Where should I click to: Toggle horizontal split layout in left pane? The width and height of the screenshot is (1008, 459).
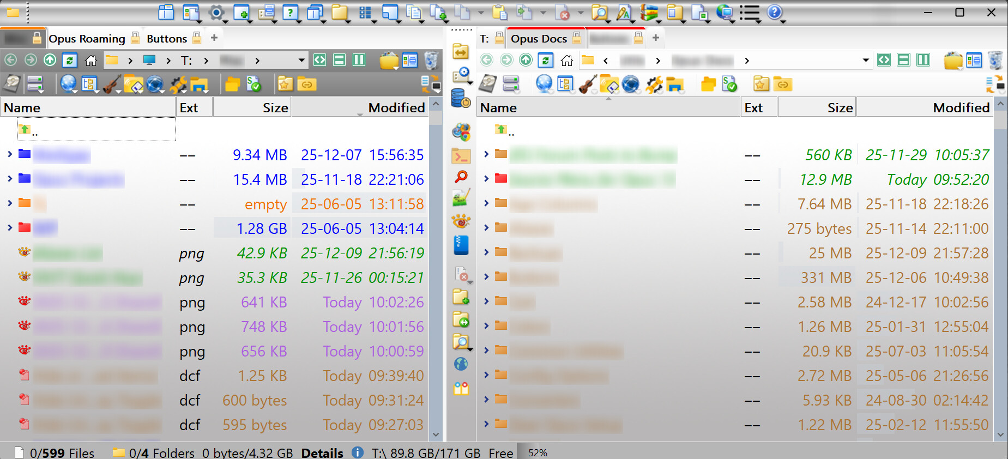[339, 60]
